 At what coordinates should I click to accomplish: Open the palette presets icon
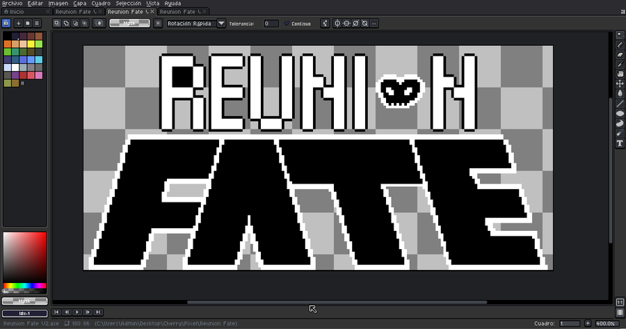pyautogui.click(x=28, y=23)
